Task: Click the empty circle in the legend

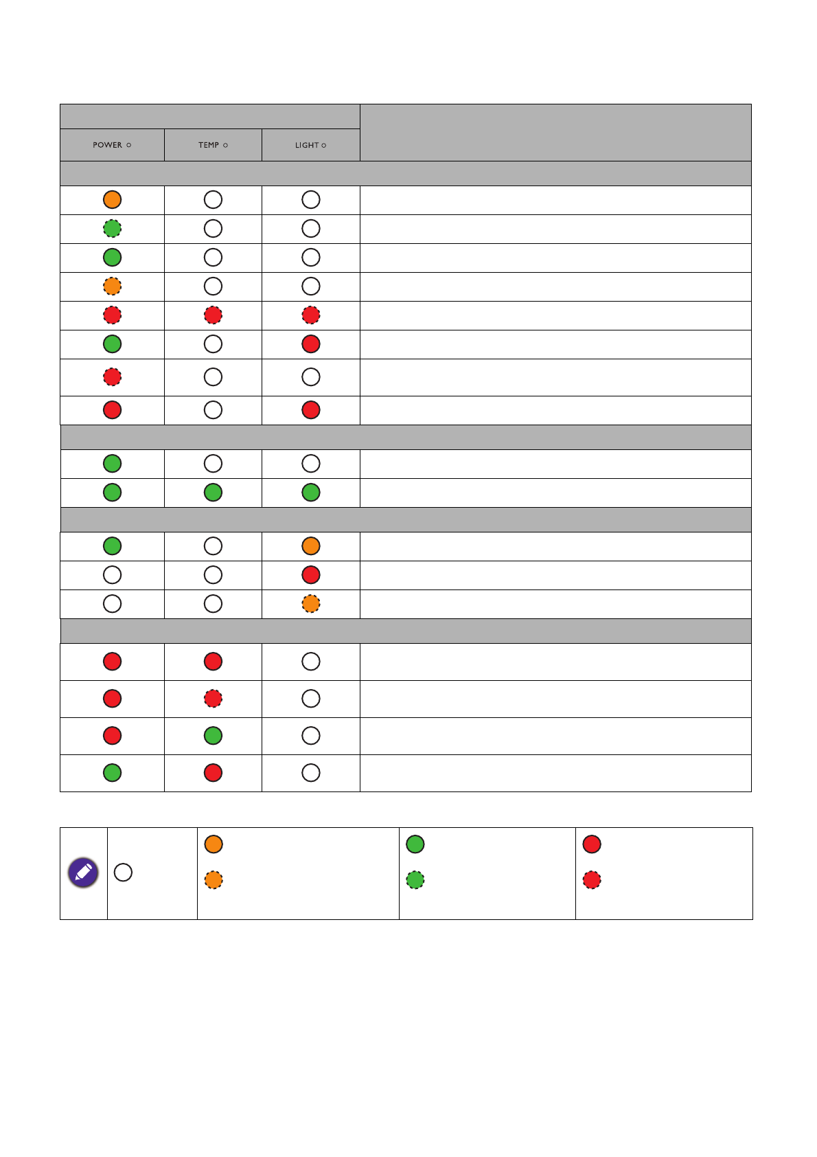Action: 124,873
